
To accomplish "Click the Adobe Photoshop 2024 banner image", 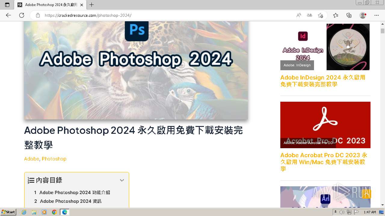I will click(136, 70).
